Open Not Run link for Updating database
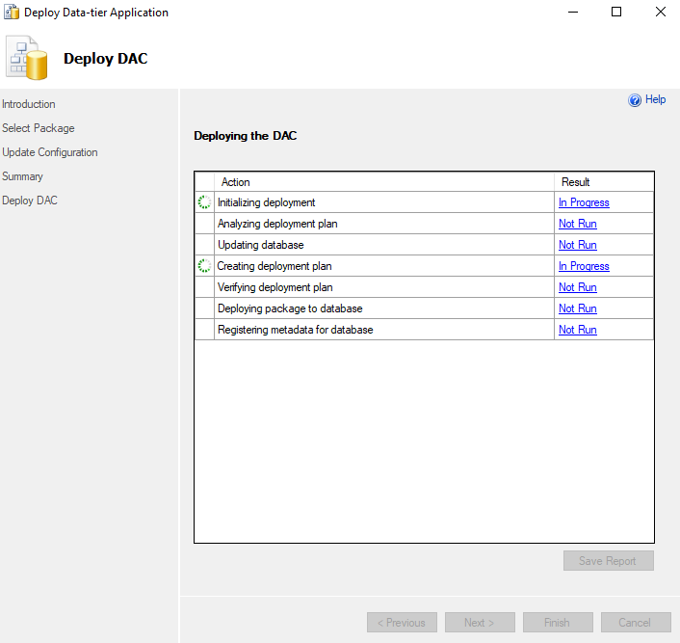 point(577,245)
